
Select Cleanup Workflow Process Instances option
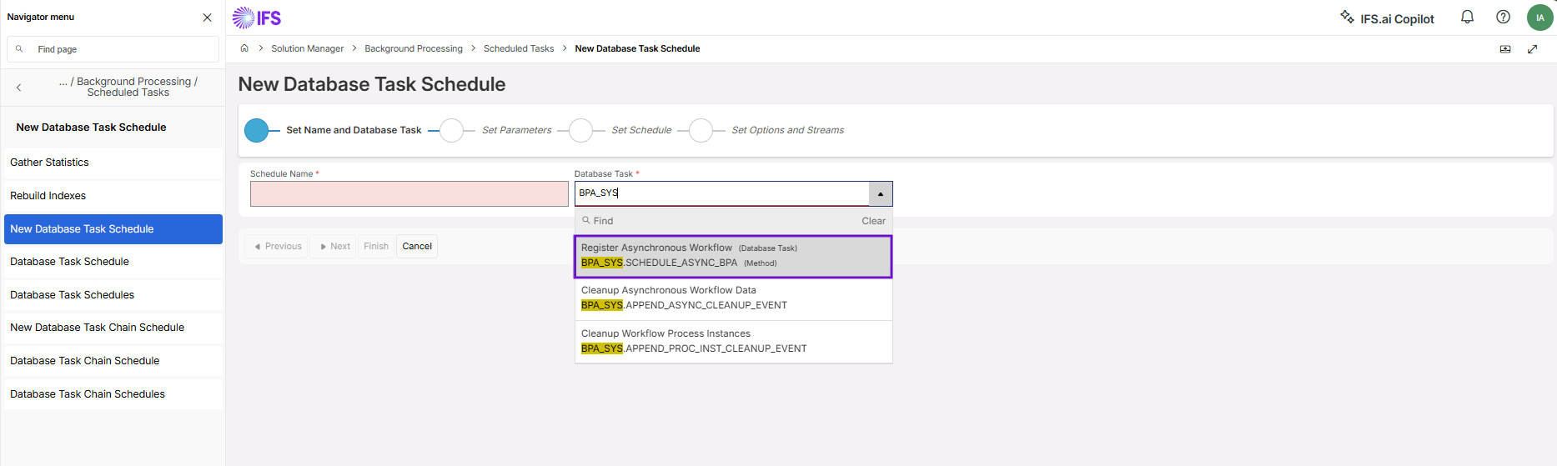(733, 342)
